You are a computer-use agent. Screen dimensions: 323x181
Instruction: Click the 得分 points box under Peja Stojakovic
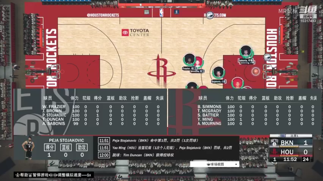coord(49,147)
